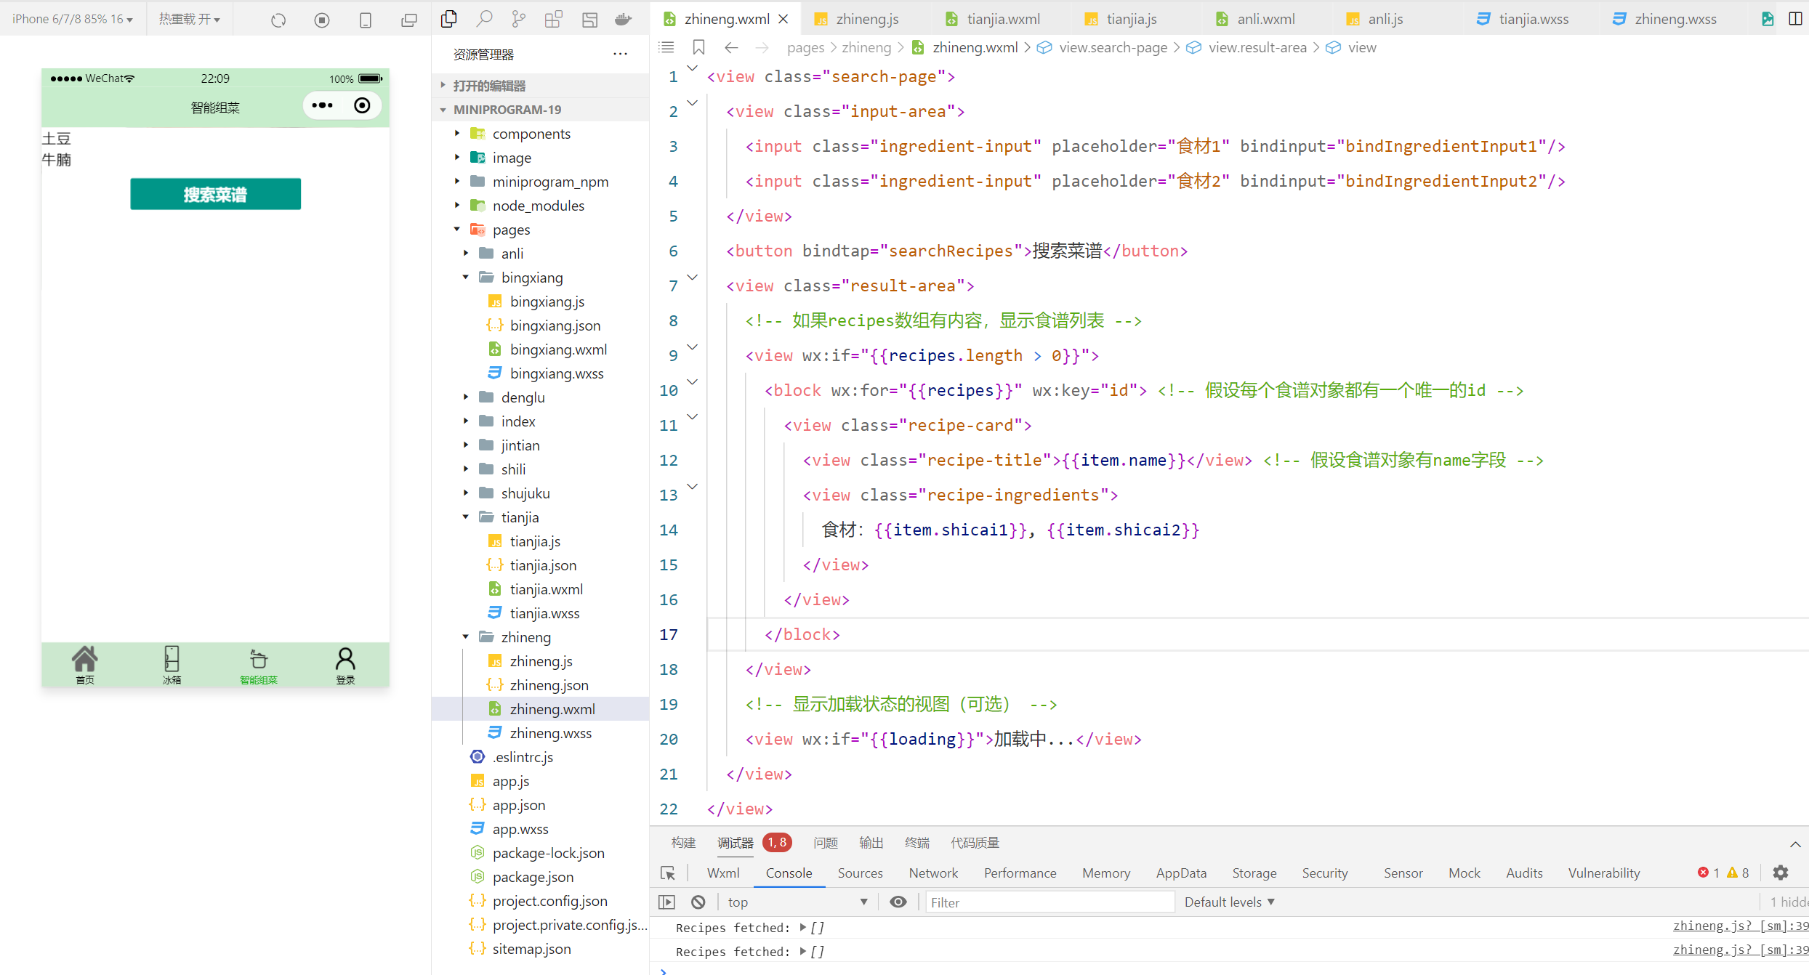
Task: Toggle the console sidebar panel icon
Action: point(666,902)
